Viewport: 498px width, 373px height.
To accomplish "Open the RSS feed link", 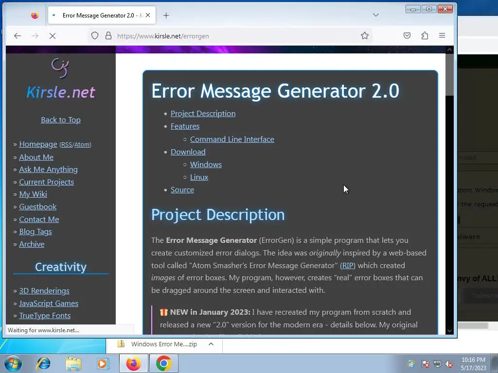I will [x=67, y=145].
